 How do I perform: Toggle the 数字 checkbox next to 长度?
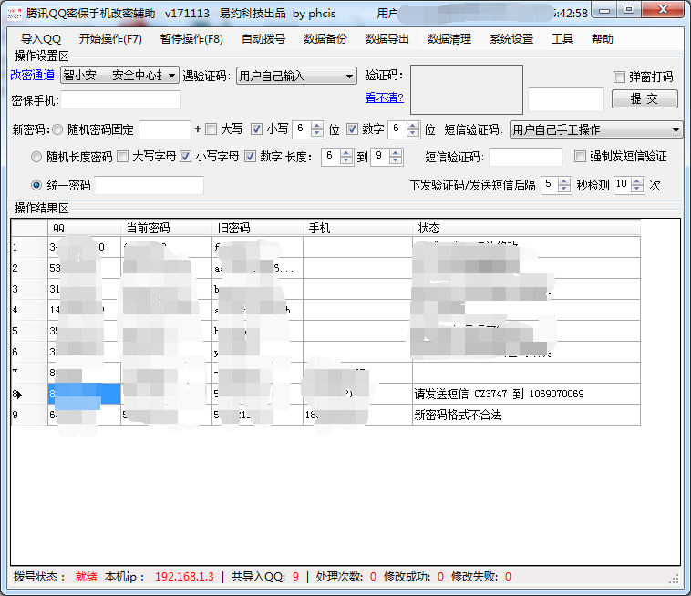[251, 157]
